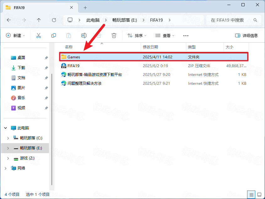Click the search magnifier icon
This screenshot has height=199, width=265.
click(x=255, y=20)
